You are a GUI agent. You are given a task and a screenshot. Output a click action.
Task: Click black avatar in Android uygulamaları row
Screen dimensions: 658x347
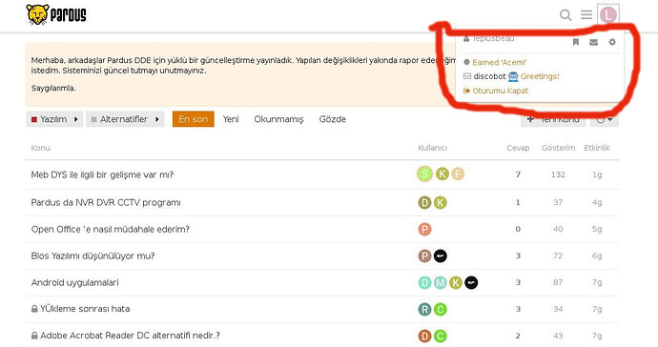[471, 283]
